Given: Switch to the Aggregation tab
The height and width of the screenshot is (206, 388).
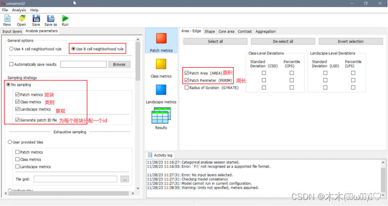Looking at the screenshot, I should (266, 31).
